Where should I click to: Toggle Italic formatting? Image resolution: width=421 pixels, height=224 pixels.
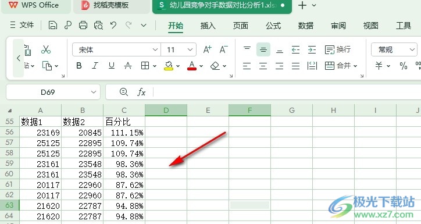[x=95, y=66]
